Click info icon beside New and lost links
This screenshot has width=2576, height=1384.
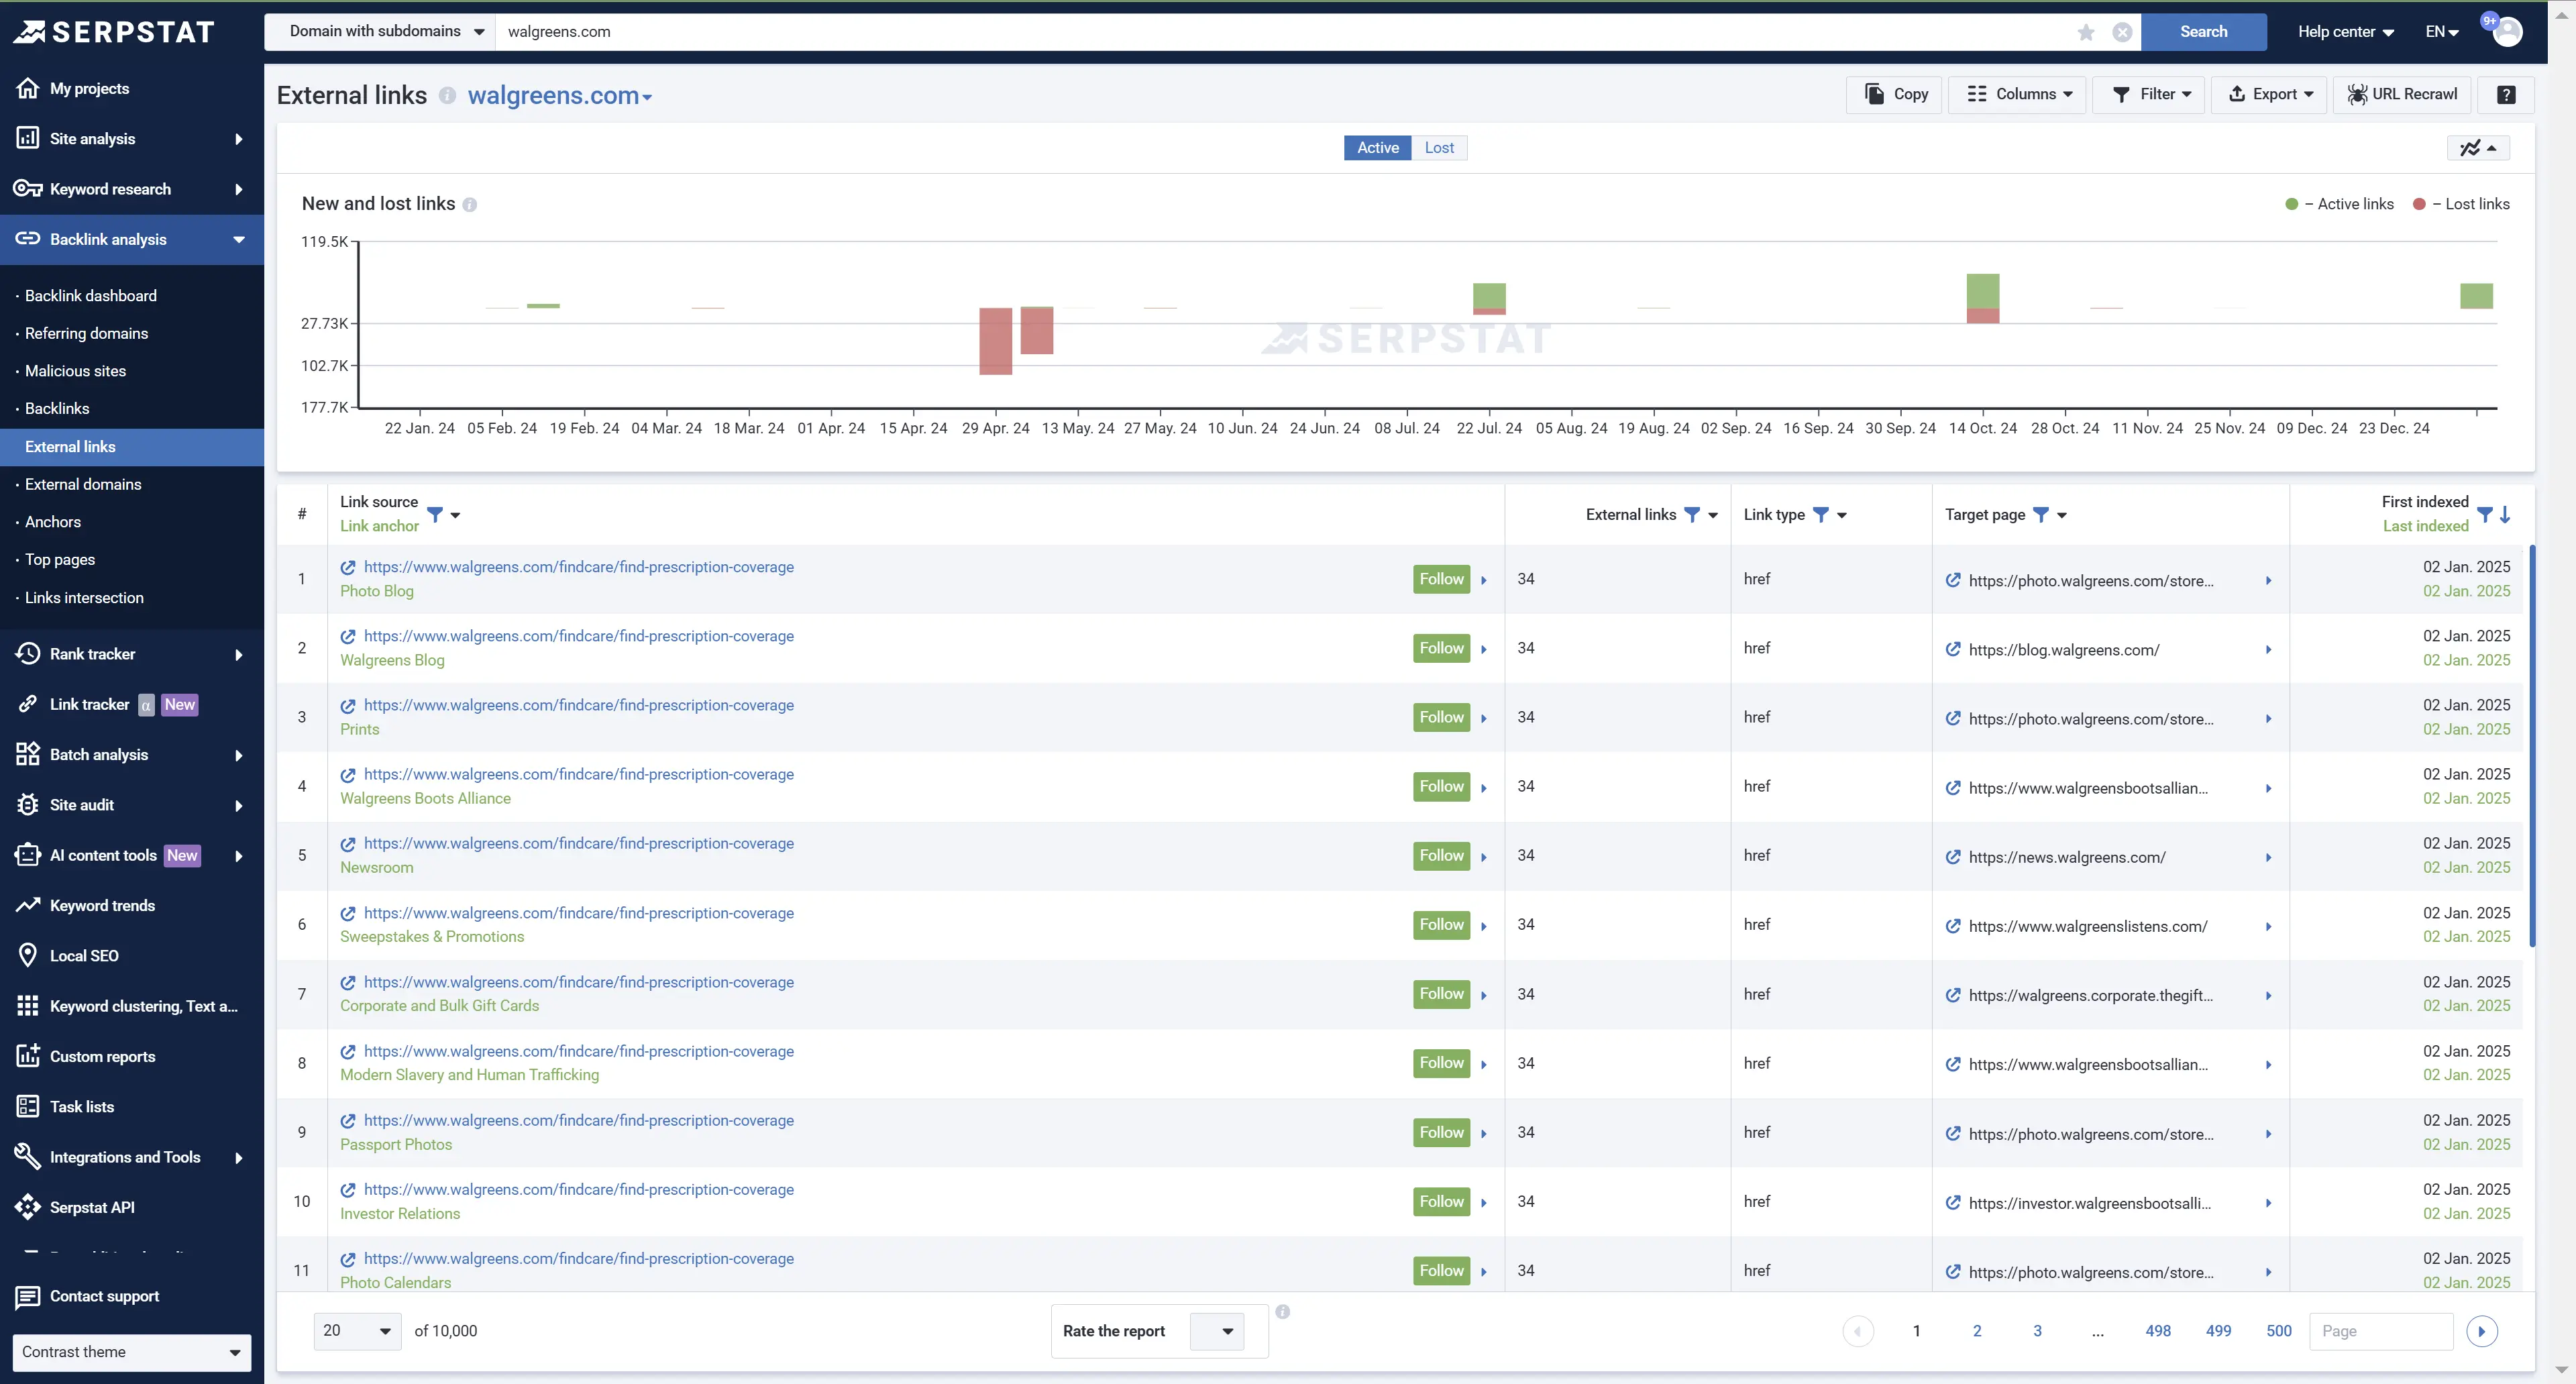tap(470, 205)
